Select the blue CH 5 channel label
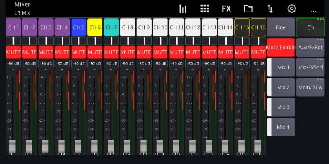Viewport: 329px width, 164px height. click(79, 27)
